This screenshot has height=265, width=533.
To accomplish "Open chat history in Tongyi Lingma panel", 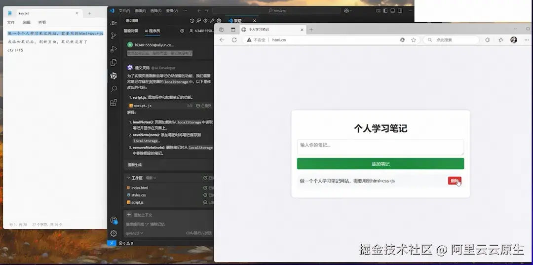I will [192, 21].
